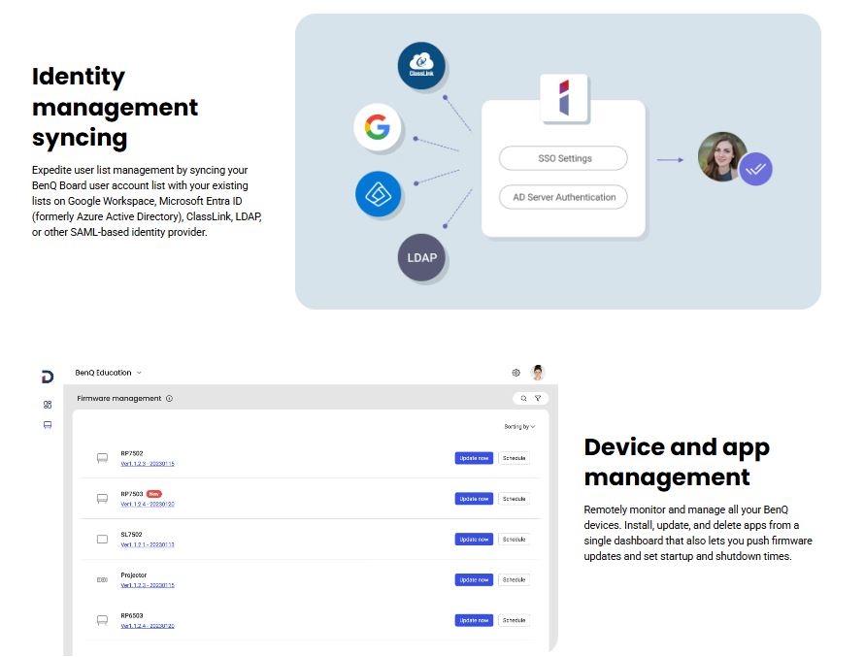
Task: Click the info icon beside Firmware management
Action: click(x=169, y=398)
